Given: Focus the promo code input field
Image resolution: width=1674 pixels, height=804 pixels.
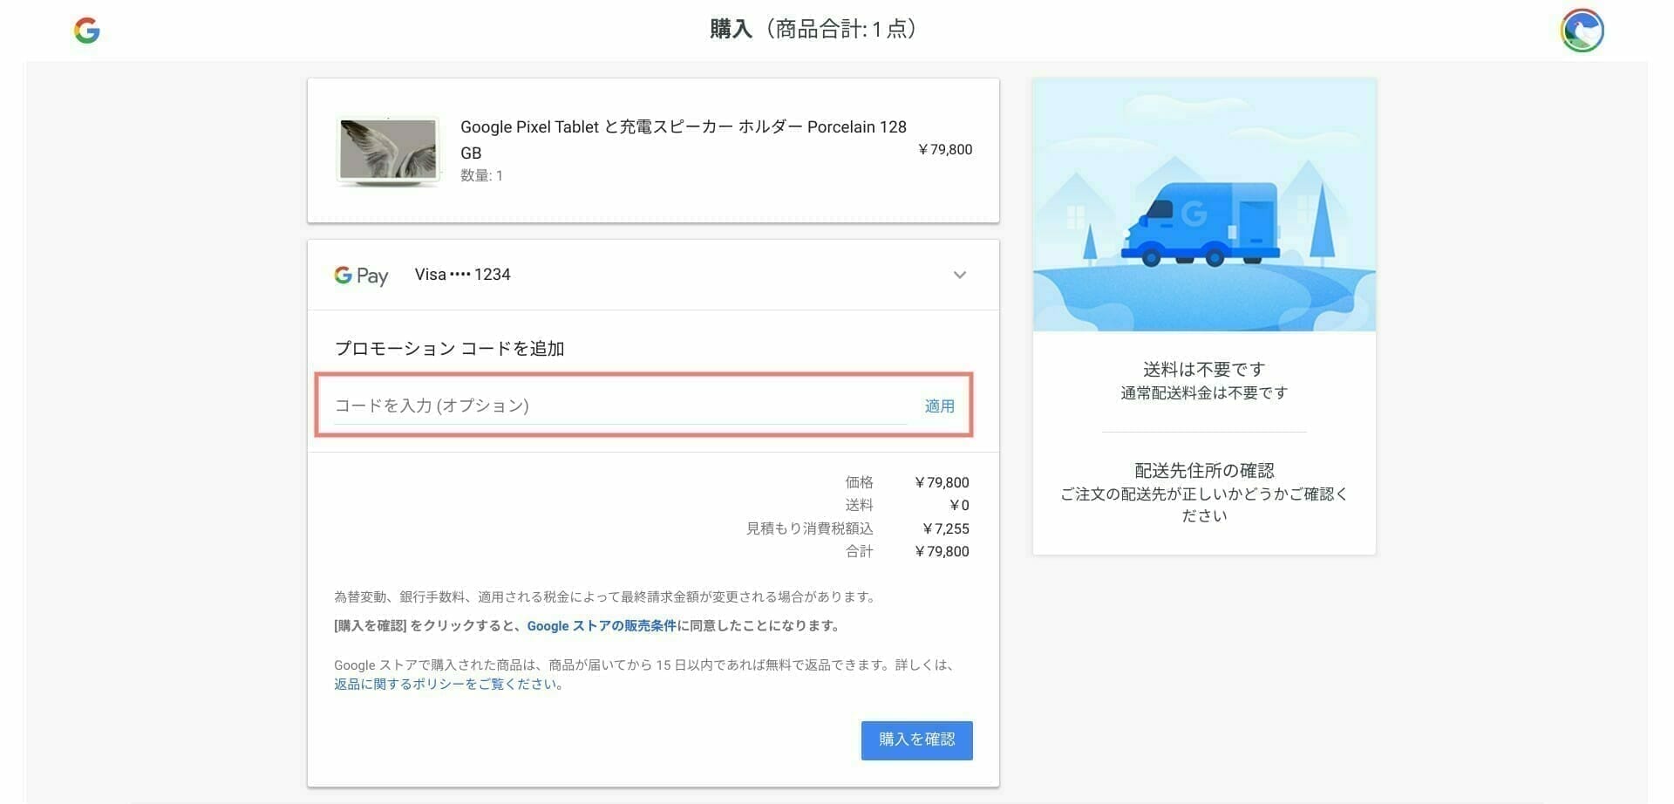Looking at the screenshot, I should (x=620, y=405).
